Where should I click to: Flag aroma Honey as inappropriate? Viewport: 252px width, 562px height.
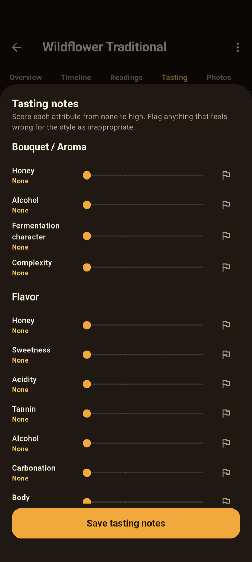226,175
